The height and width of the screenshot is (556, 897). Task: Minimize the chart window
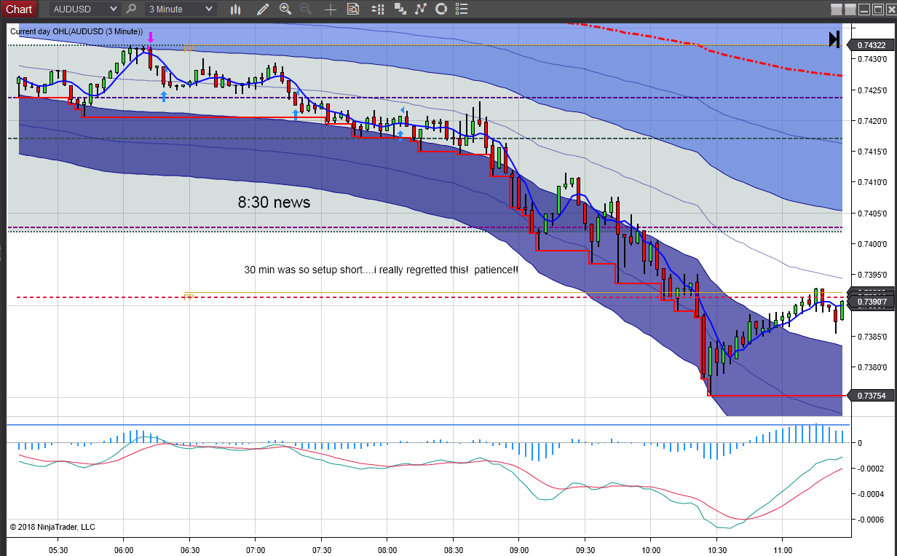click(863, 9)
